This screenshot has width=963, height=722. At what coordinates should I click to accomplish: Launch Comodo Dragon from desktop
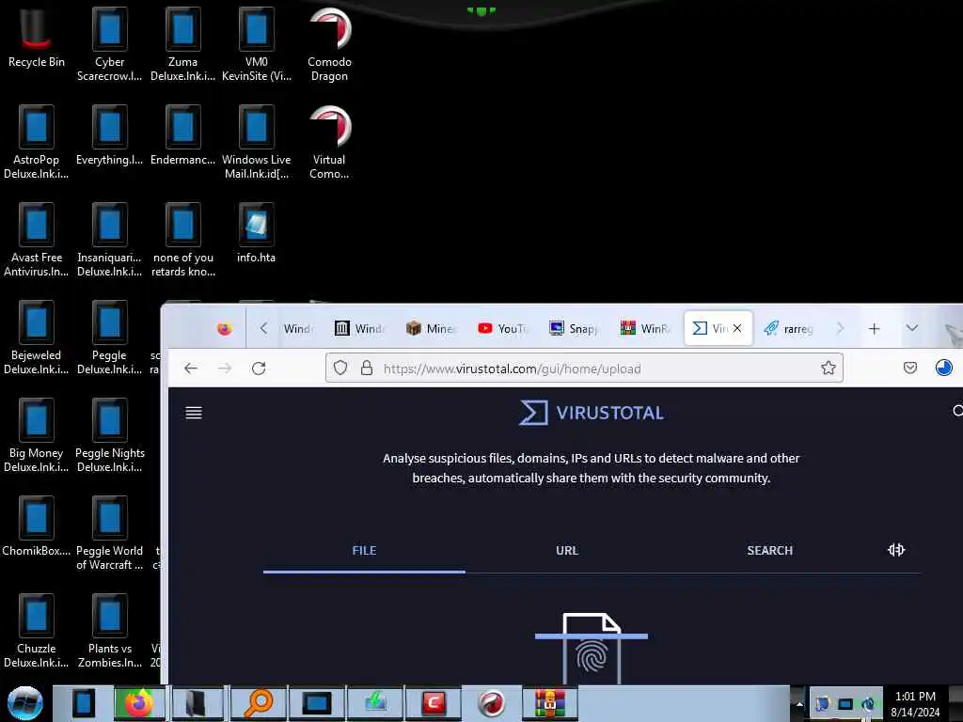point(329,43)
